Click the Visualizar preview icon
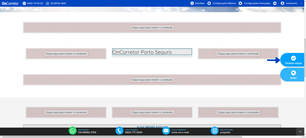The height and width of the screenshot is (138, 306). (x=192, y=3)
